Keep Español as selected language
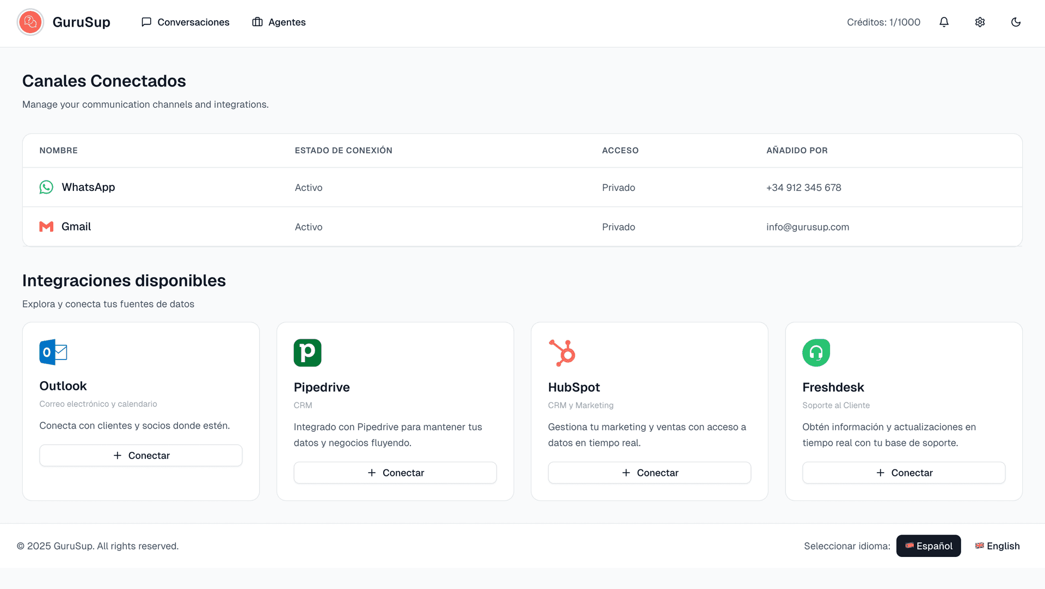The height and width of the screenshot is (589, 1045). [x=929, y=545]
